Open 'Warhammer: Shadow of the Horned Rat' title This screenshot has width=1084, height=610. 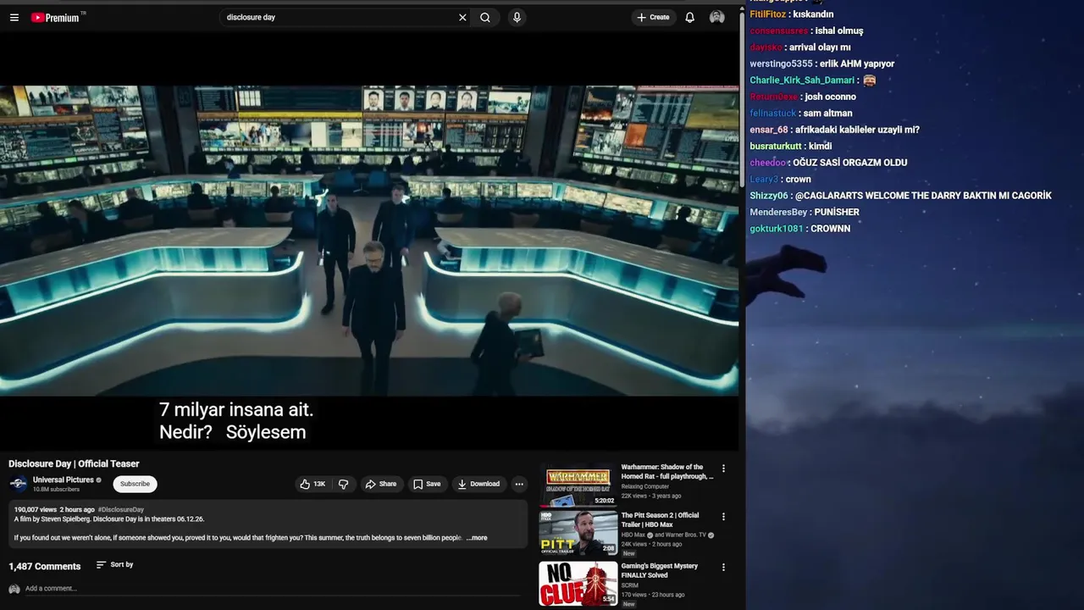[x=667, y=471]
